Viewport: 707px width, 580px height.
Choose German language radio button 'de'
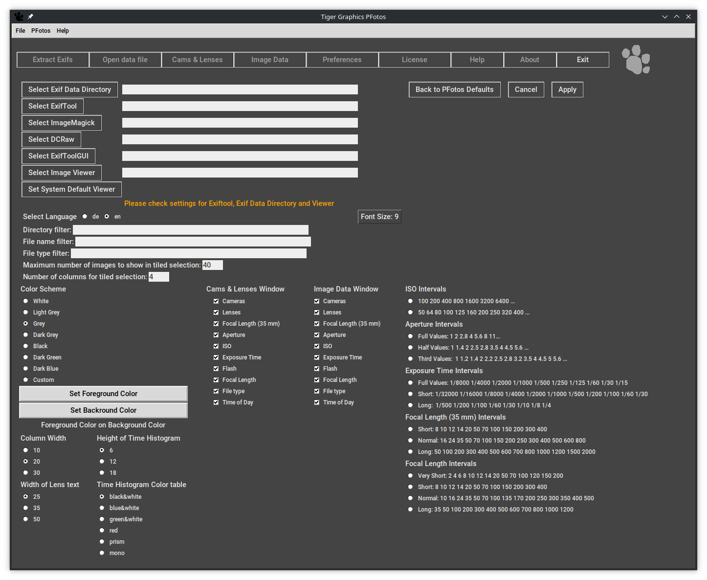85,217
